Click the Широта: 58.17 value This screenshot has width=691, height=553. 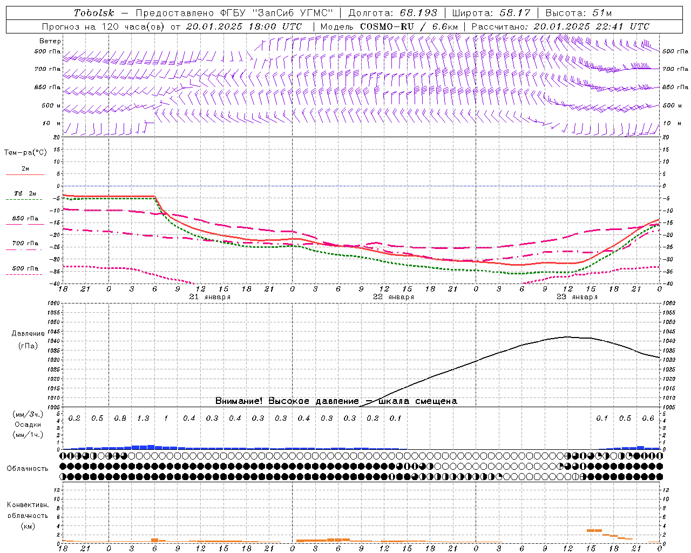click(491, 13)
